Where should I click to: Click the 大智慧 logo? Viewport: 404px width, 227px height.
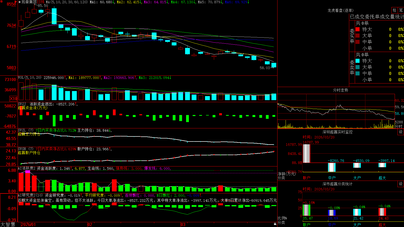coord(8,224)
